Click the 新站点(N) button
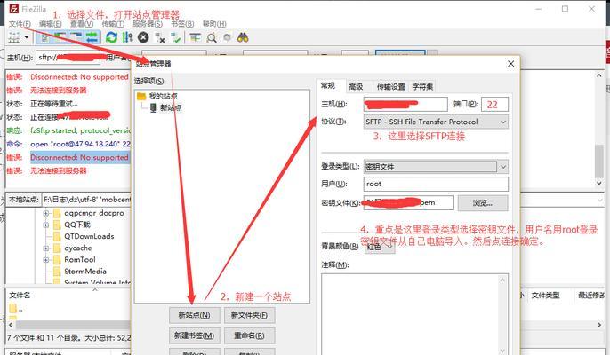Screen dimensions: 610x355 tap(194, 315)
